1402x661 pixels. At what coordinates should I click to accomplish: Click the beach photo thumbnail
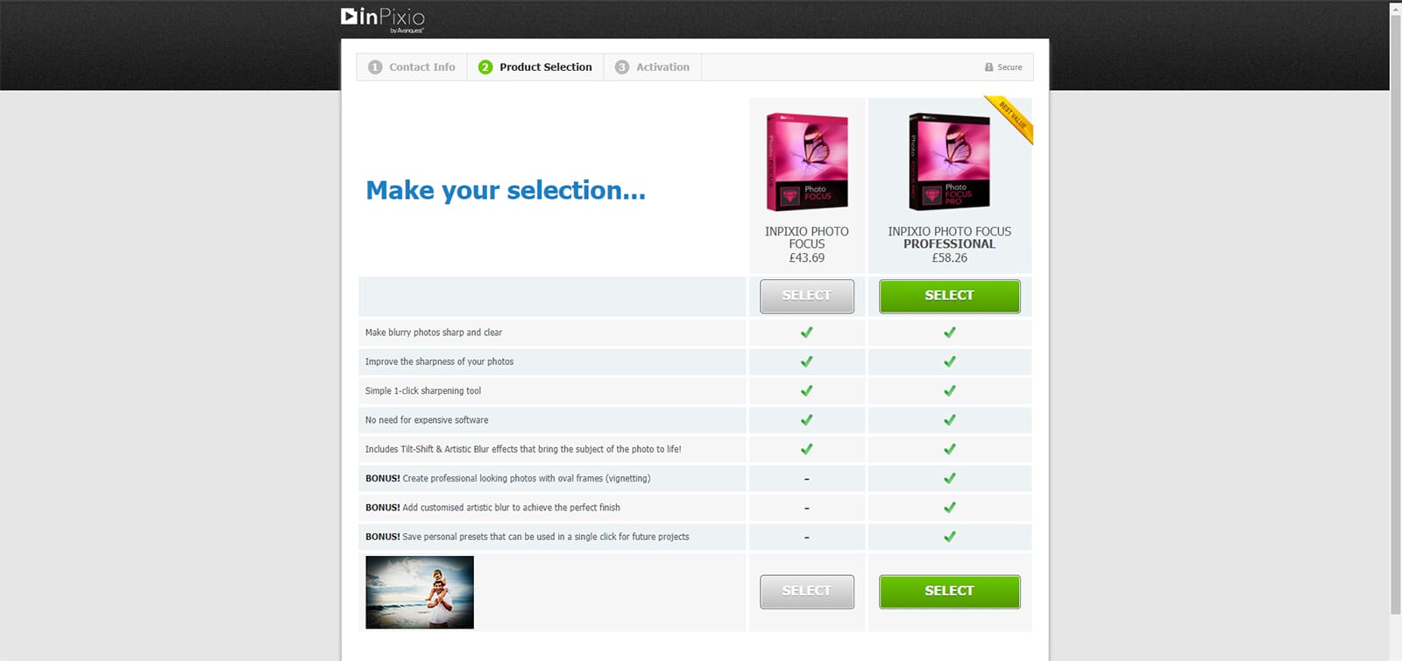(x=420, y=593)
